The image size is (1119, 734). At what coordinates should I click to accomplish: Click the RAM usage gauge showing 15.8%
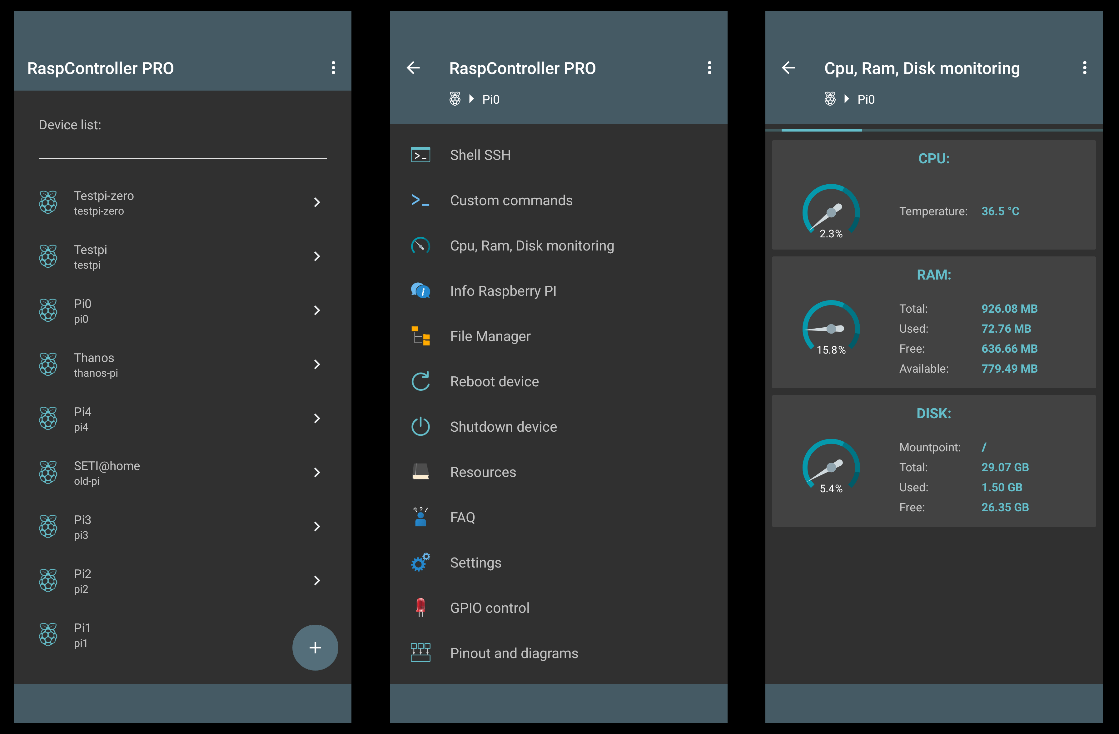831,328
